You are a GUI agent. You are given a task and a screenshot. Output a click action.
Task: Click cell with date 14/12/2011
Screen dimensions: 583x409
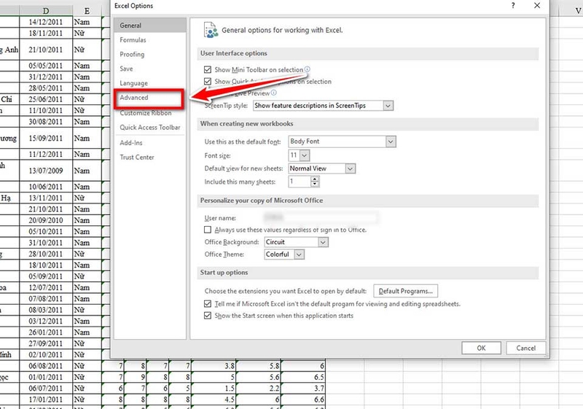46,22
